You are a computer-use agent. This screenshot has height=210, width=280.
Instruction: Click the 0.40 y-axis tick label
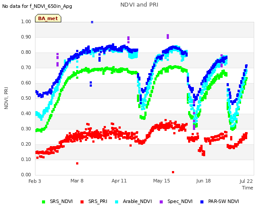tap(26, 114)
